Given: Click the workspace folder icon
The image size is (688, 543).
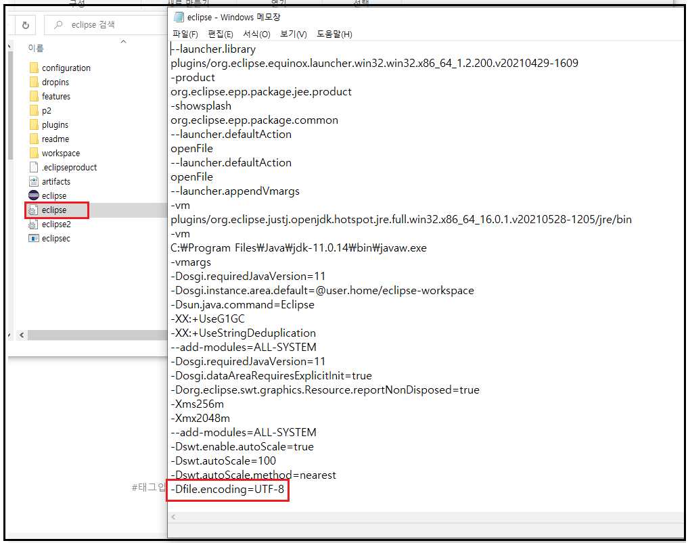Looking at the screenshot, I should [x=34, y=153].
